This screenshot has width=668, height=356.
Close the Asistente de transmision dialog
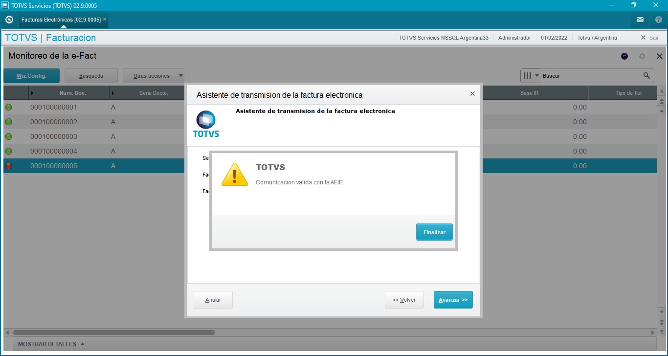pos(472,93)
